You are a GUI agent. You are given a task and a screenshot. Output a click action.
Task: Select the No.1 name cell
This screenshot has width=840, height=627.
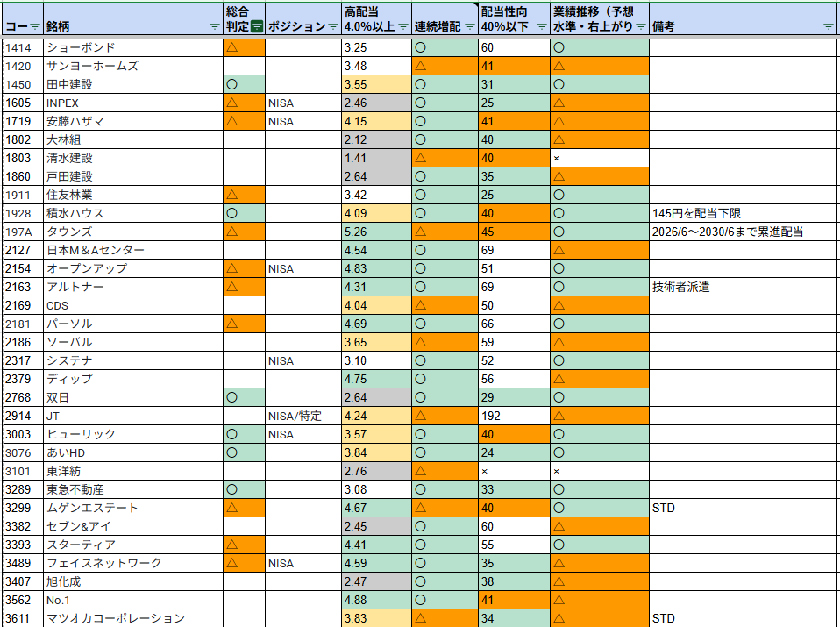(133, 600)
